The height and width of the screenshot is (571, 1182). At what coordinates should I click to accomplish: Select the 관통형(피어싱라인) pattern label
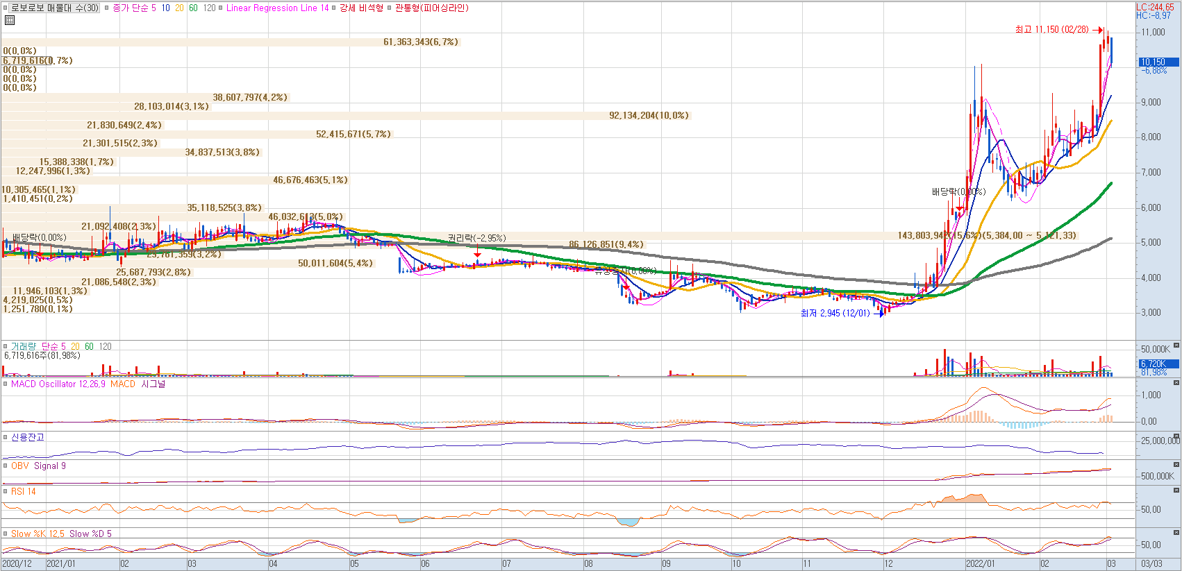point(432,8)
